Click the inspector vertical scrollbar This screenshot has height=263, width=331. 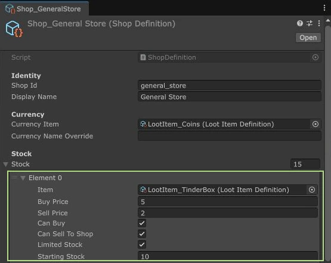coord(328,144)
